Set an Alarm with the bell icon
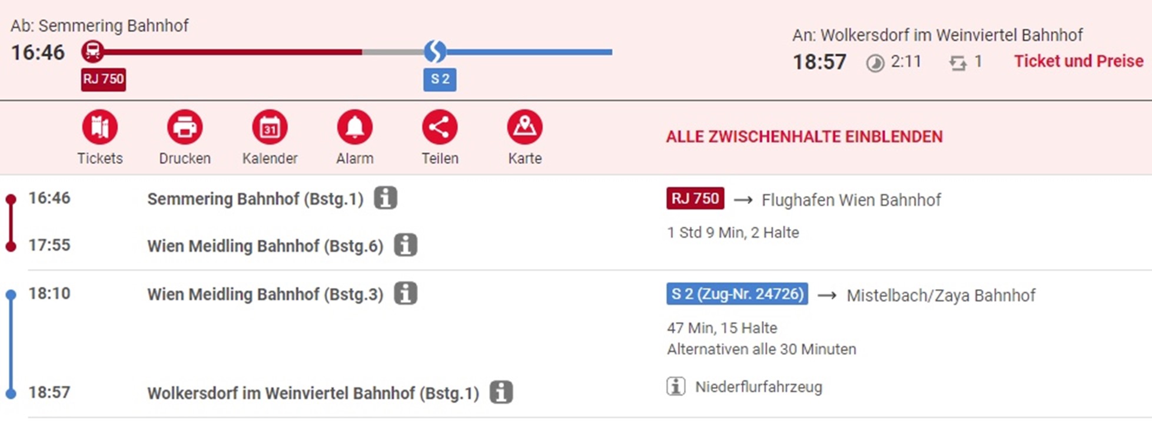Viewport: 1152px width, 423px height. click(x=354, y=127)
